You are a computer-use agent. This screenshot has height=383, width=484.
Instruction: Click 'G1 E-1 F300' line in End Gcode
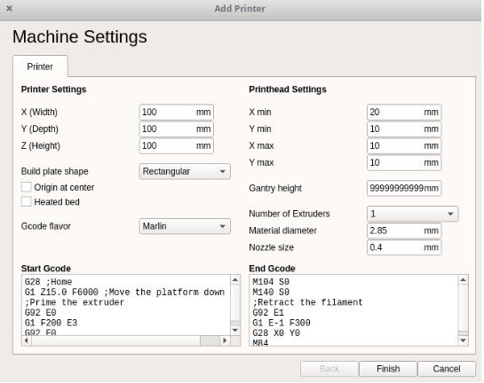click(282, 323)
